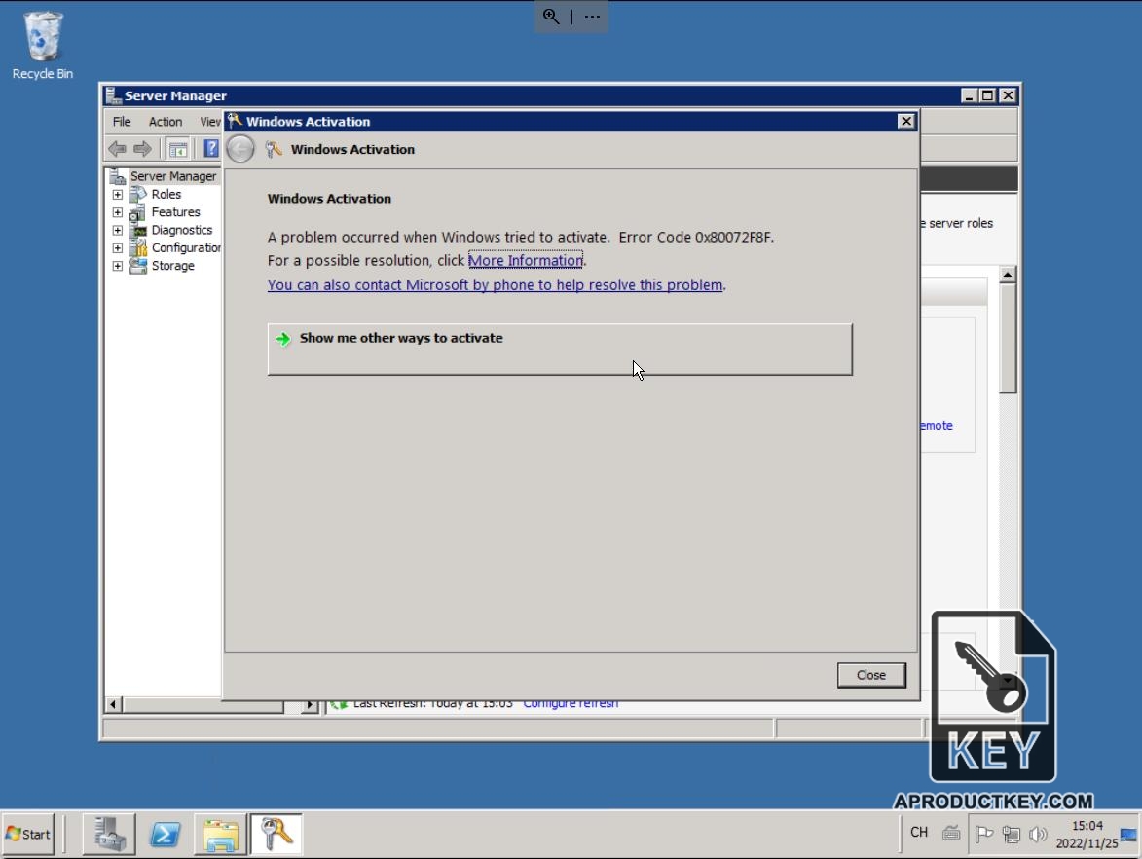Click the network tray icon
The image size is (1142, 859).
(x=1011, y=835)
